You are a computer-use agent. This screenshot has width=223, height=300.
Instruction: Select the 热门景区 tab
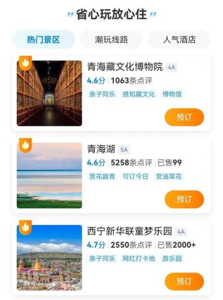pyautogui.click(x=43, y=40)
